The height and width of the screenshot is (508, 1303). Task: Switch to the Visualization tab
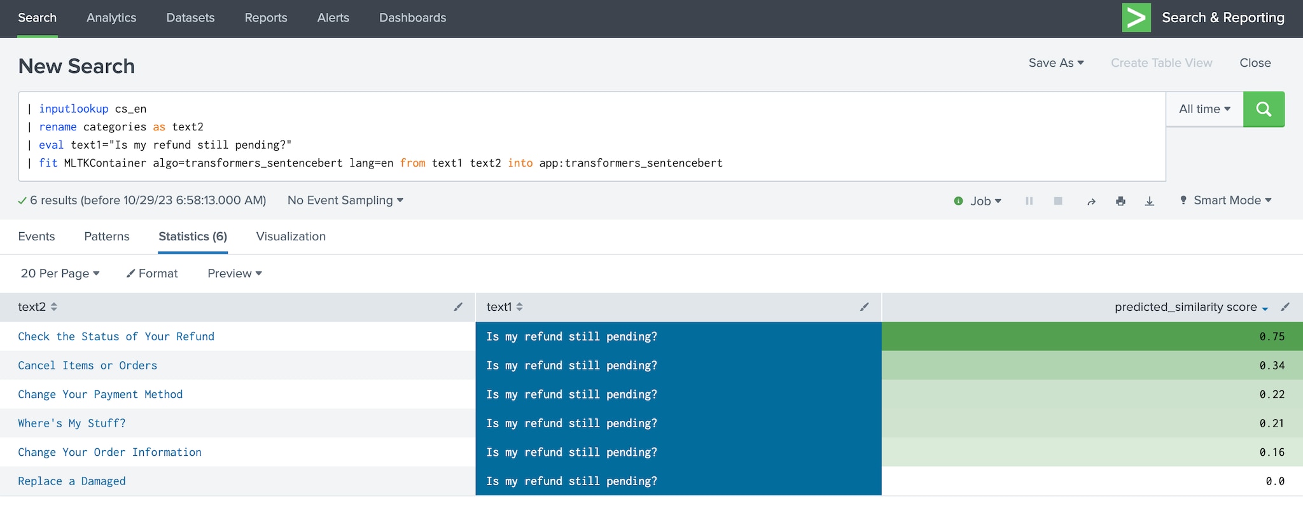click(x=291, y=237)
